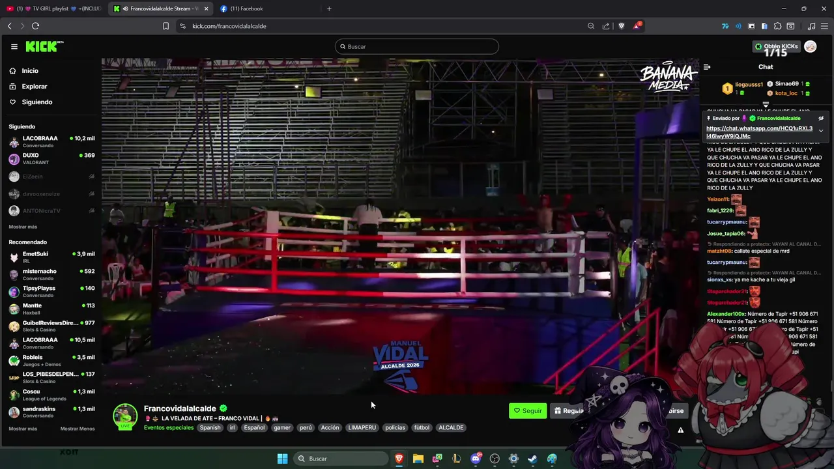
Task: Open the Brave Rewards triangle icon
Action: [637, 26]
